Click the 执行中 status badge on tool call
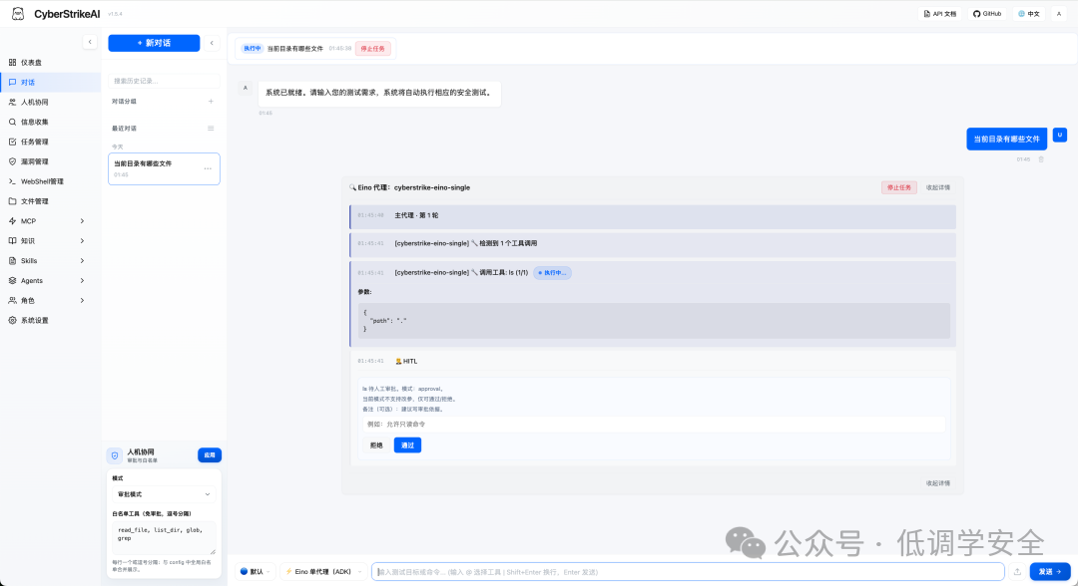 pyautogui.click(x=552, y=273)
